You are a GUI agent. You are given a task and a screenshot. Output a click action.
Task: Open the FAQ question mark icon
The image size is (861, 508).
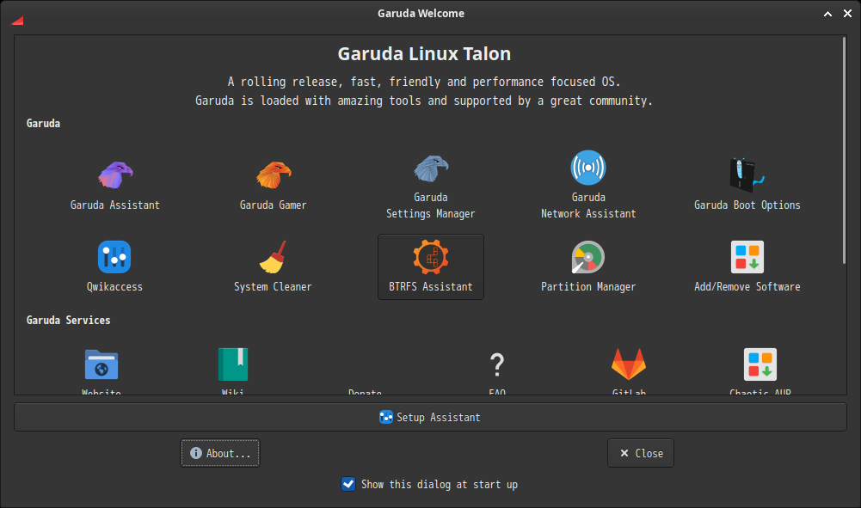click(497, 364)
